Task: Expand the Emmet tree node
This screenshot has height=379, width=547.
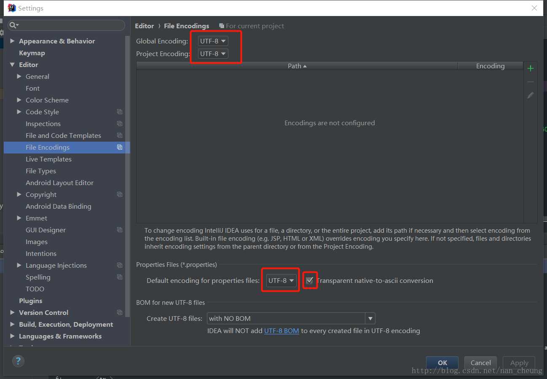Action: (19, 218)
